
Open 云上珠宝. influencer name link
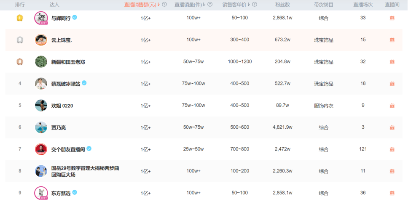pyautogui.click(x=62, y=40)
